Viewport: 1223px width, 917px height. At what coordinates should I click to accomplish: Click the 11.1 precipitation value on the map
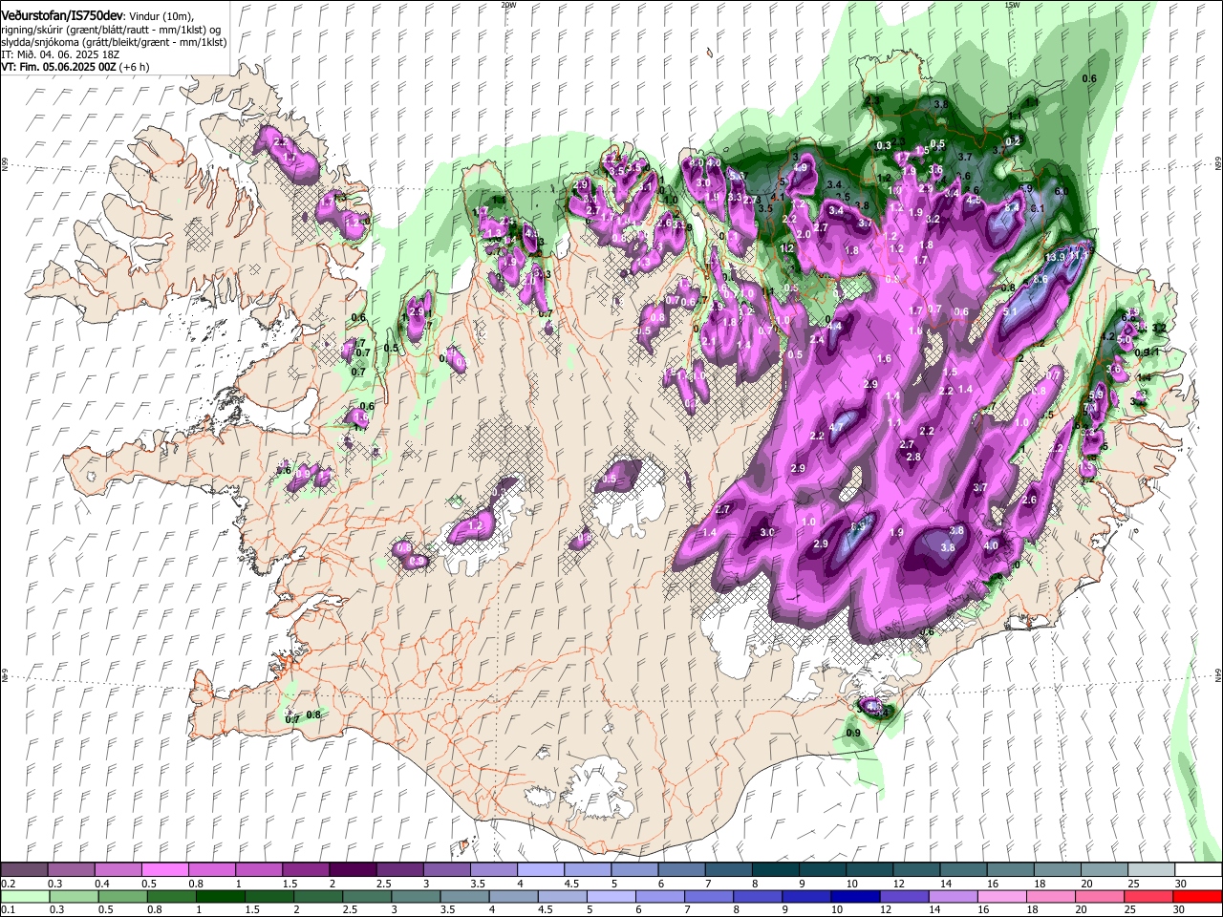(x=1078, y=255)
